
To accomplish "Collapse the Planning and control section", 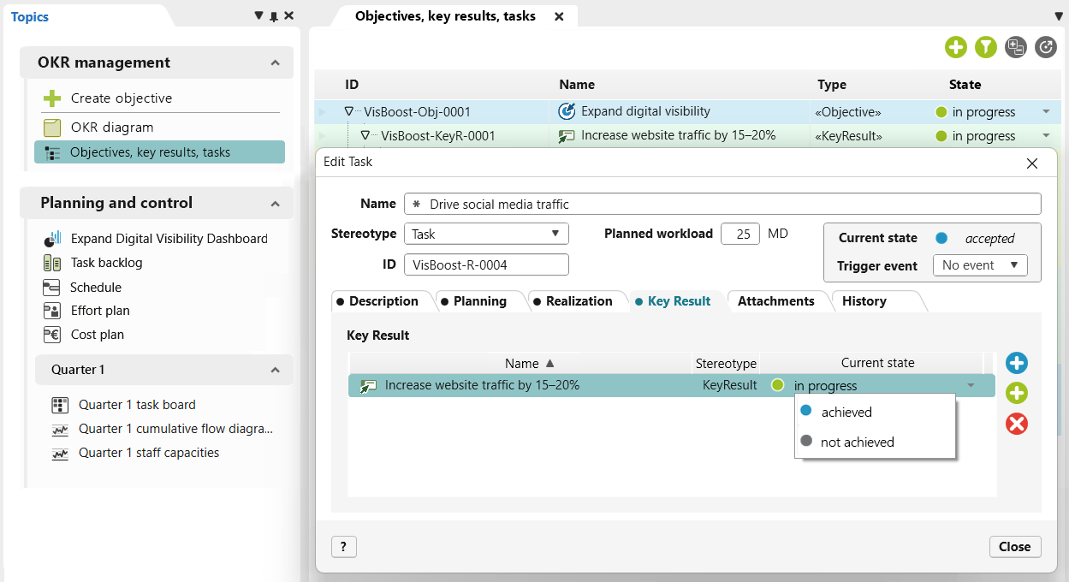I will pyautogui.click(x=275, y=203).
